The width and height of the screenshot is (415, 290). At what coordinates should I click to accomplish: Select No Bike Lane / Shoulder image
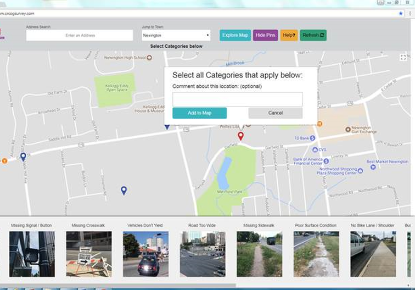[373, 254]
